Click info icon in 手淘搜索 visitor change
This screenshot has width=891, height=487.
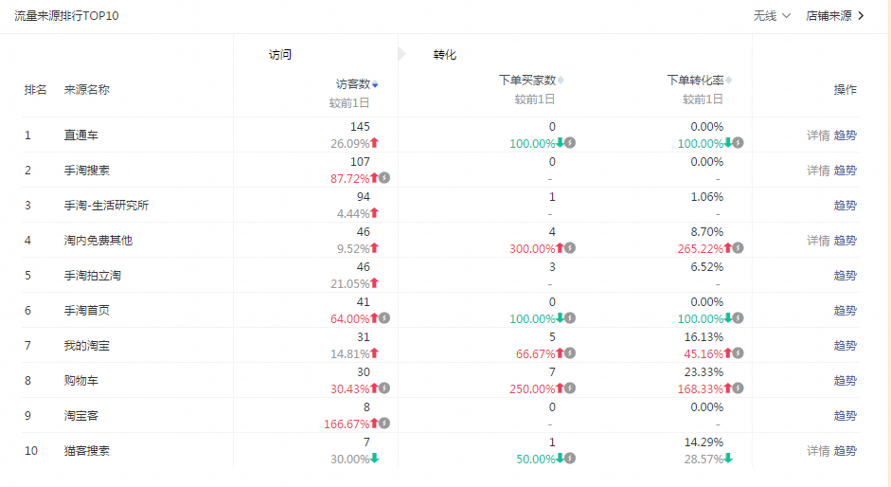(x=384, y=178)
